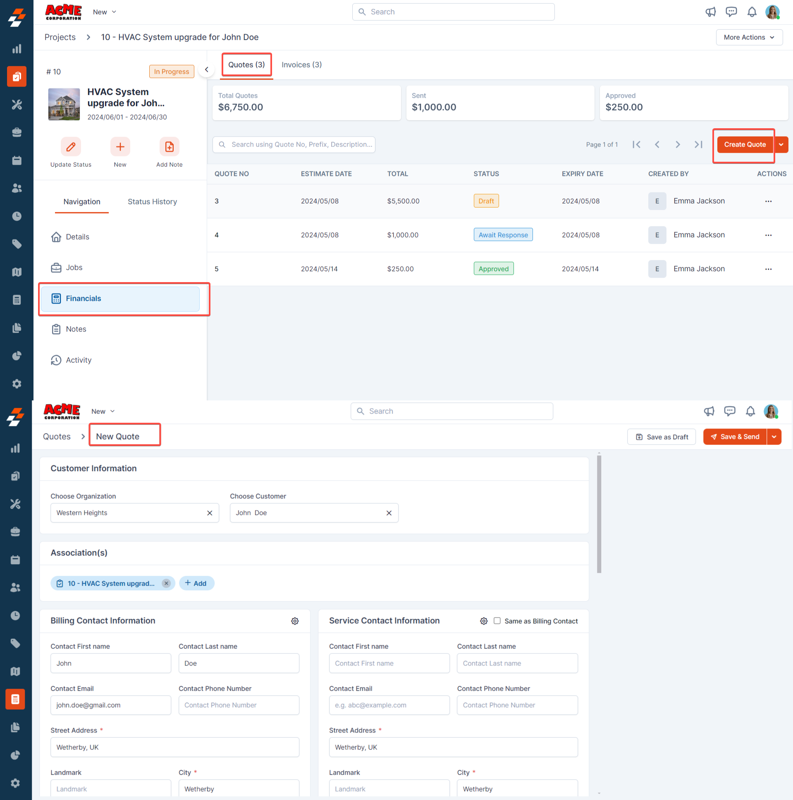Open actions menu for quote 3

coord(768,201)
